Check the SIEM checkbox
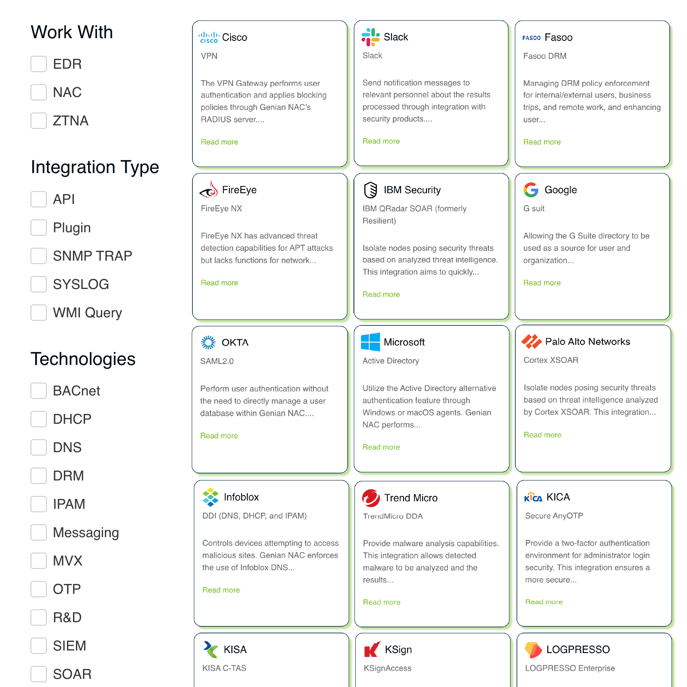The width and height of the screenshot is (687, 687). pyautogui.click(x=39, y=646)
